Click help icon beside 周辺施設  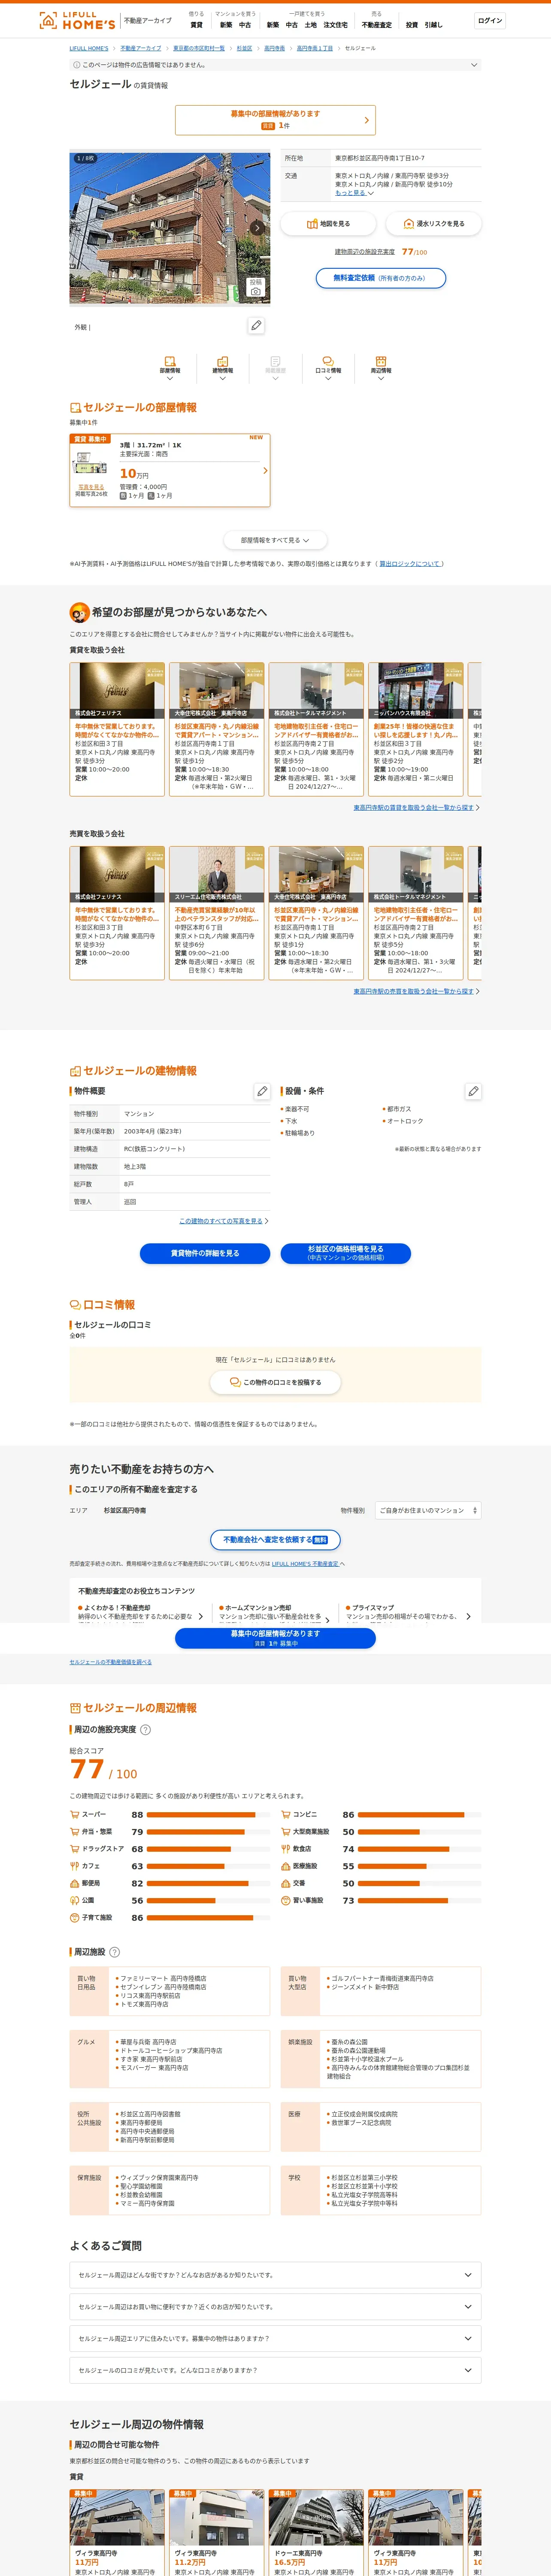[114, 1952]
